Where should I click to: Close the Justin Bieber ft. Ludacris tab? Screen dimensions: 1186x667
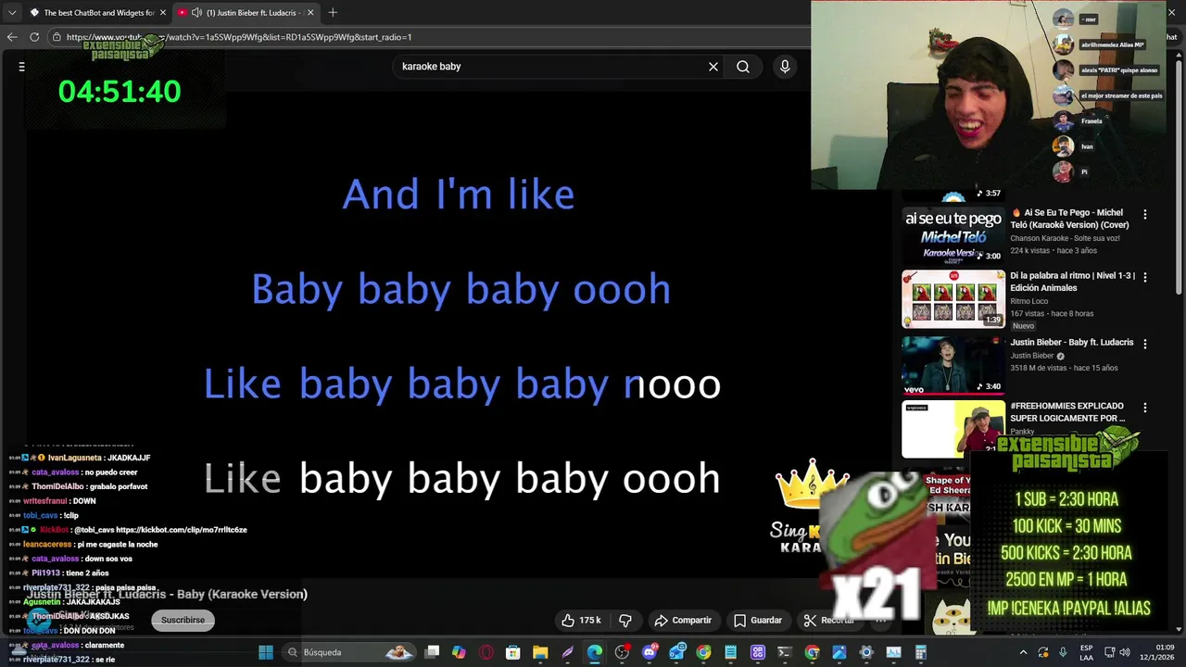(310, 12)
